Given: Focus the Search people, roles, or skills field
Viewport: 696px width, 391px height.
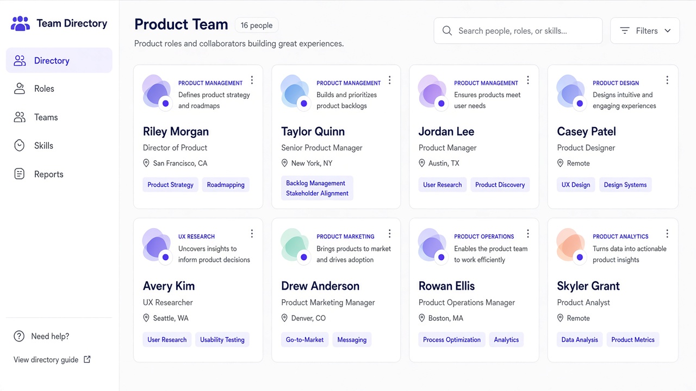Looking at the screenshot, I should tap(518, 31).
